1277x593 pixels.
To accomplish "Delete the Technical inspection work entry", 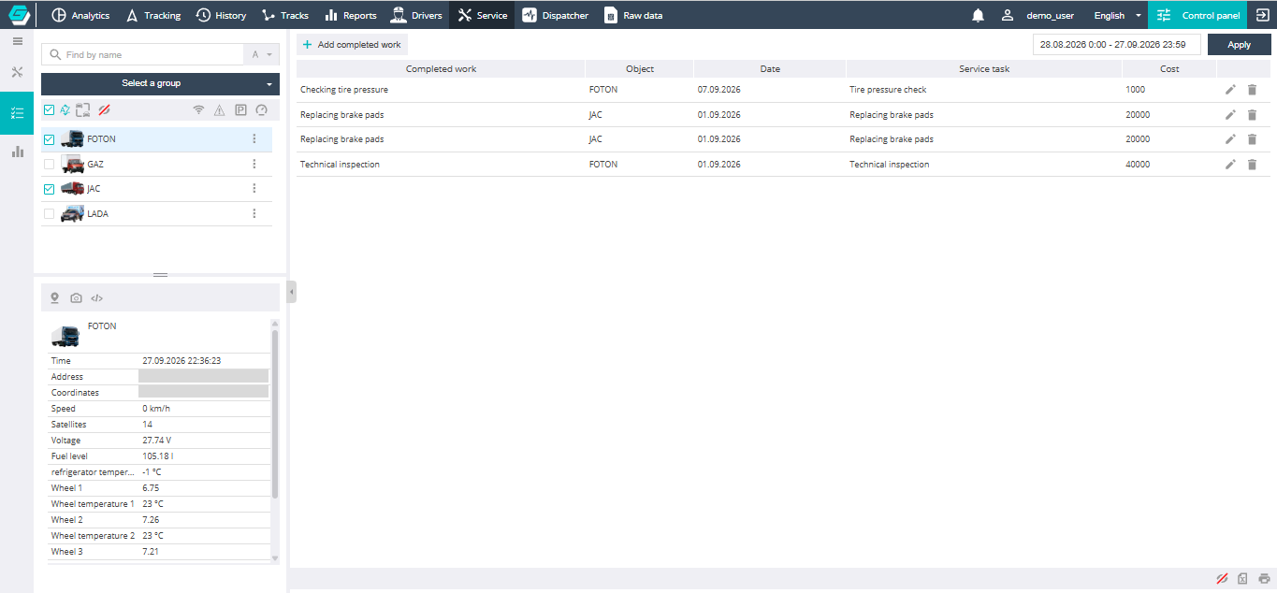I will pos(1252,165).
